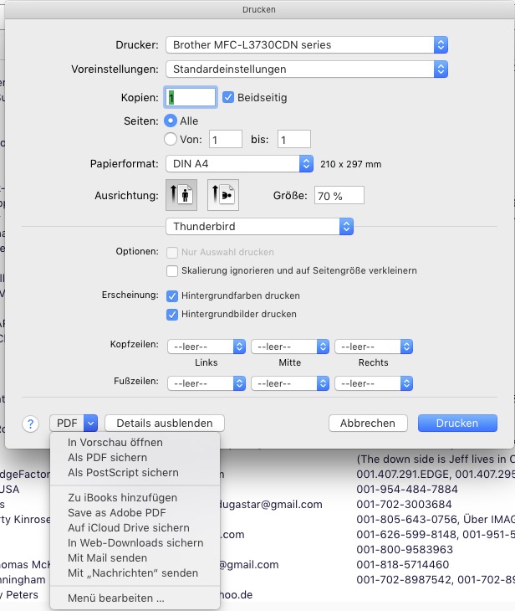The width and height of the screenshot is (515, 611).
Task: Toggle the Beidseitig checkbox
Action: pyautogui.click(x=228, y=97)
